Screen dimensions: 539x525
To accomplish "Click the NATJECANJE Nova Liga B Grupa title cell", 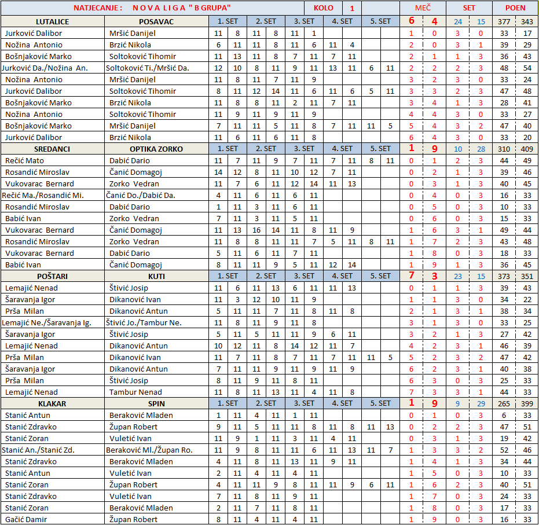I will (152, 8).
